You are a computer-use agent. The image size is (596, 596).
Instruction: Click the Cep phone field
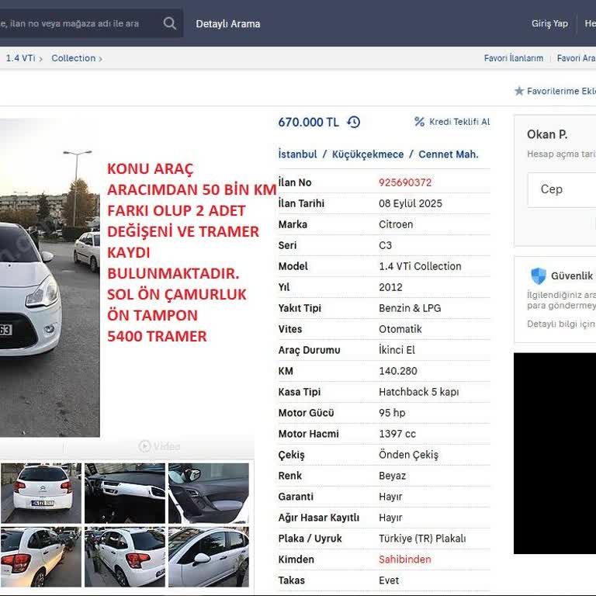[x=562, y=189]
